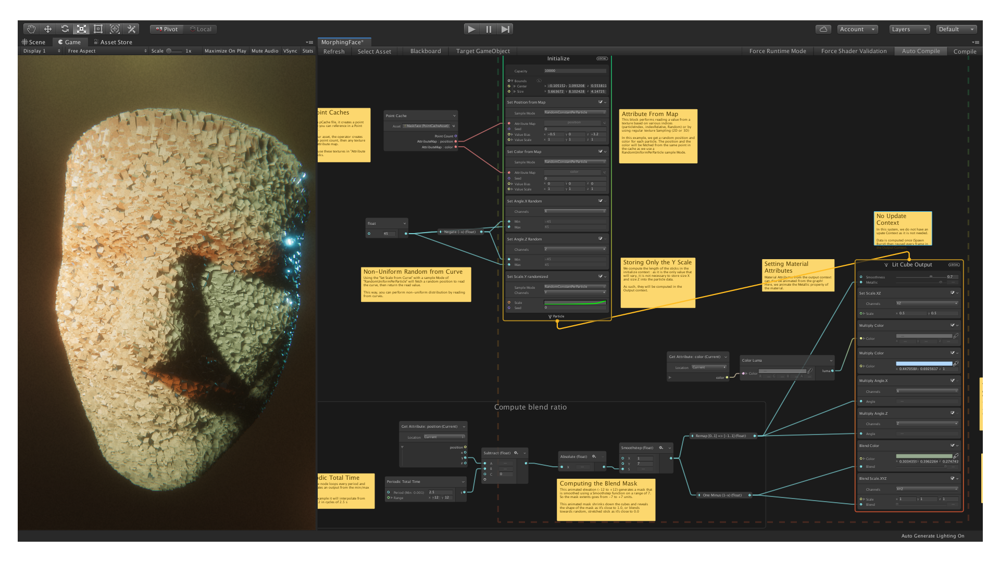This screenshot has width=1000, height=562.
Task: Toggle the Set Angle.X Random checkbox
Action: click(601, 201)
